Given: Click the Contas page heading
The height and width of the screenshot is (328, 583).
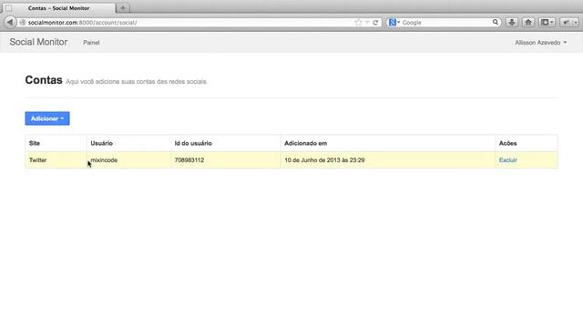Looking at the screenshot, I should 44,79.
